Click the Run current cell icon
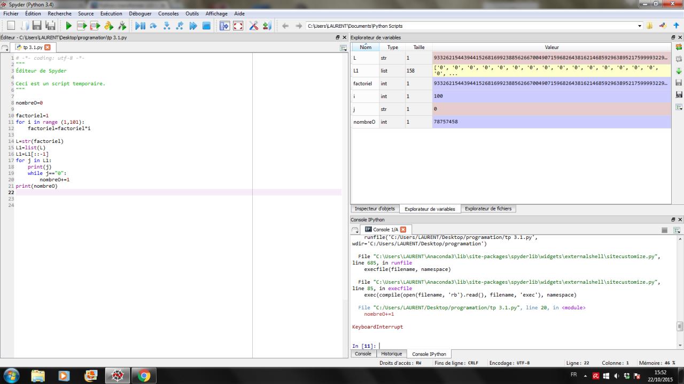Viewport: 684px width, 384px height. [82, 26]
